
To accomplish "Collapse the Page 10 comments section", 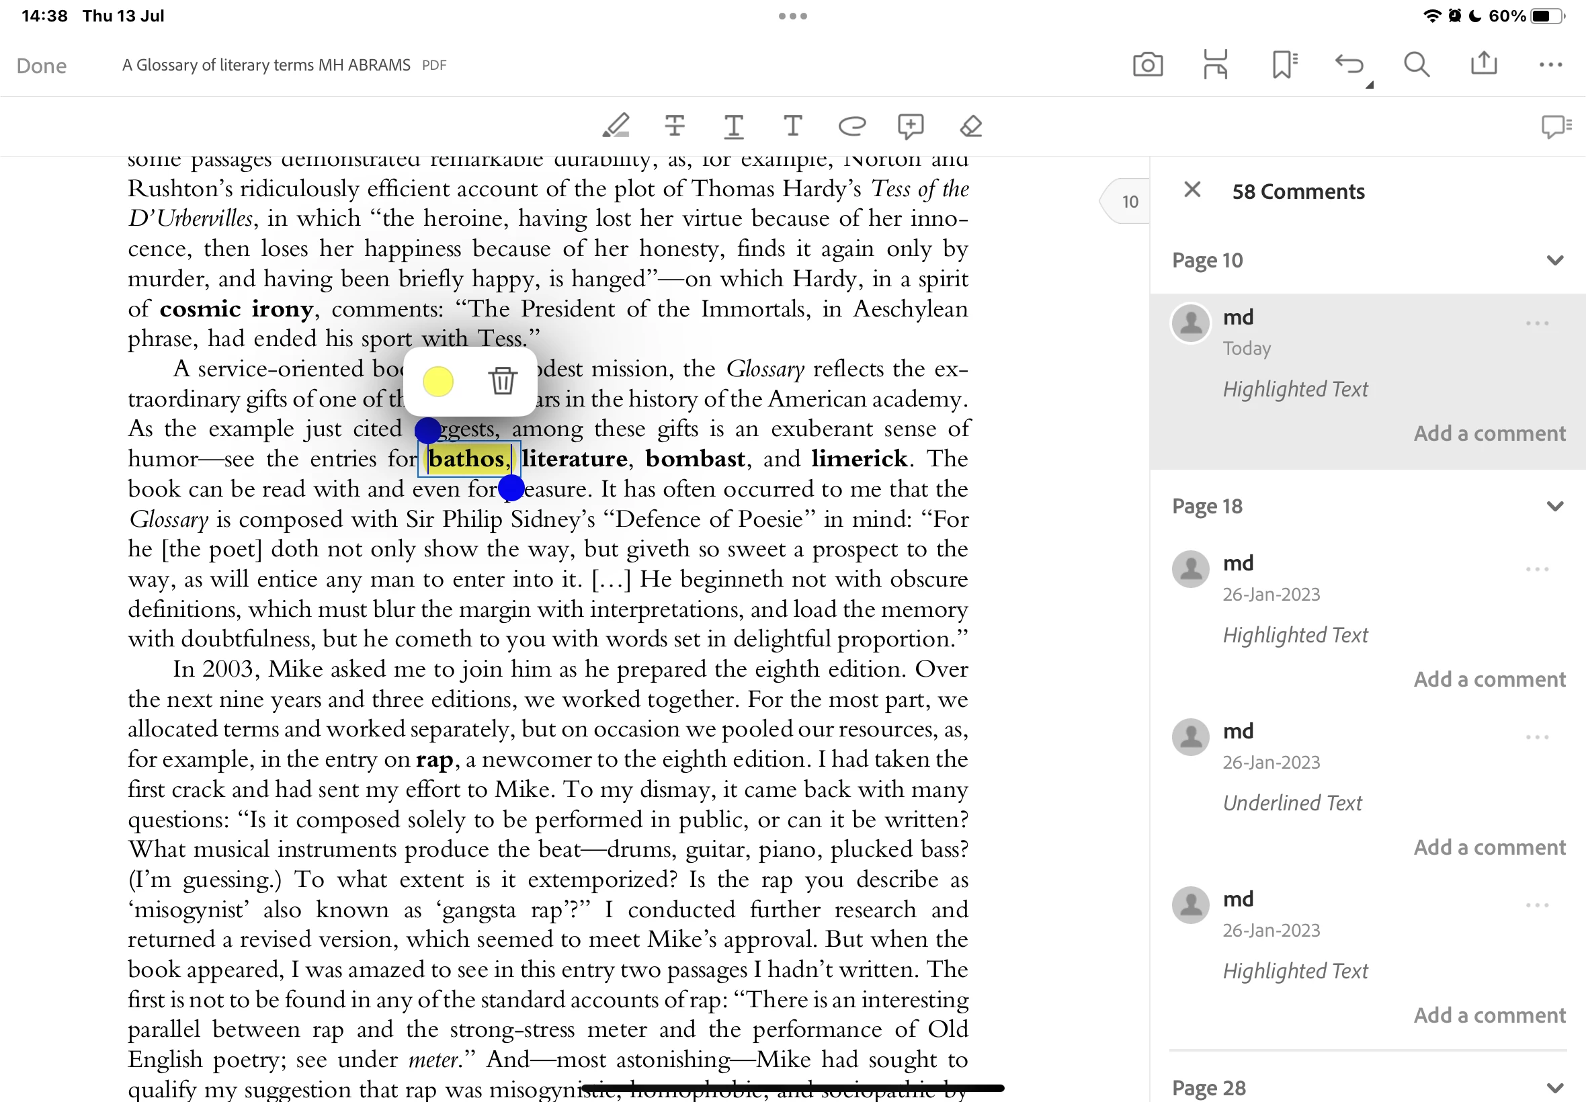I will pyautogui.click(x=1554, y=260).
